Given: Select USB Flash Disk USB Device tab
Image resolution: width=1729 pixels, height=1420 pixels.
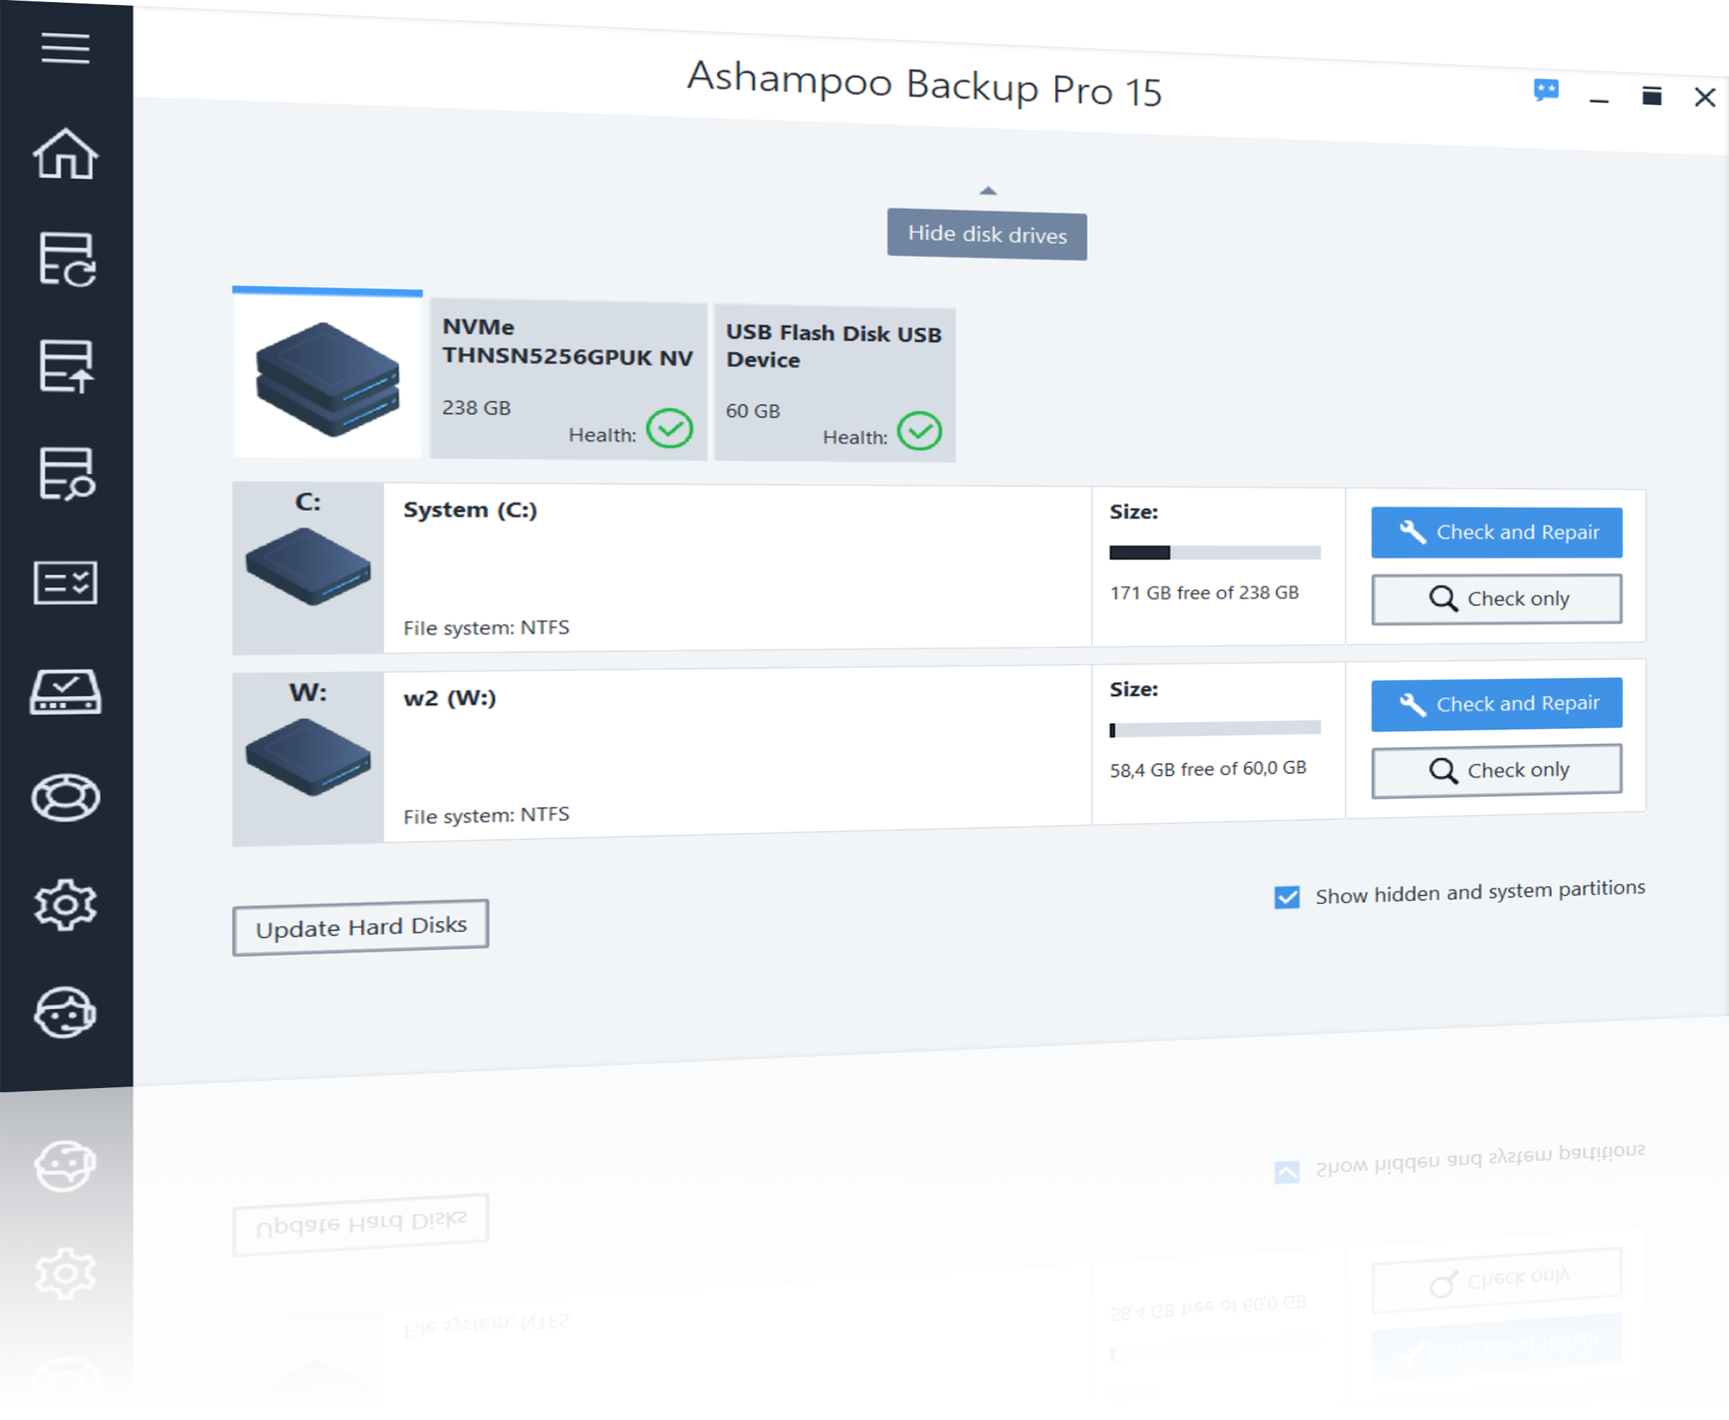Looking at the screenshot, I should [x=834, y=384].
